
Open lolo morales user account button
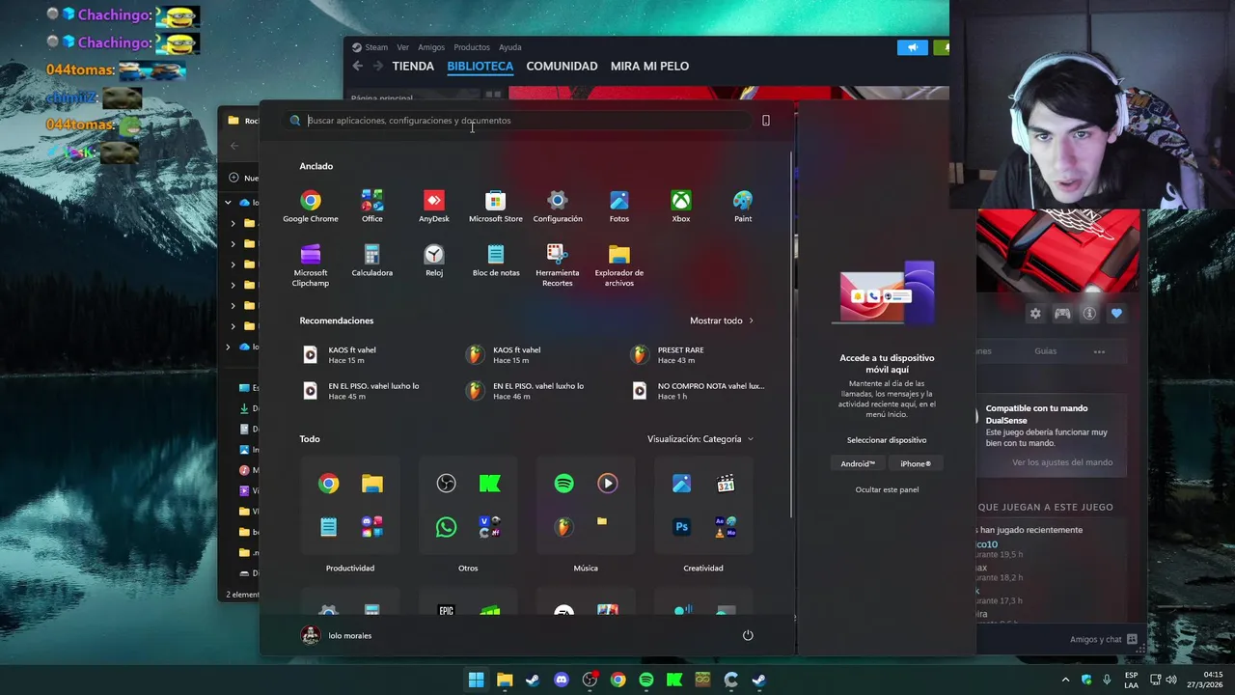tap(336, 635)
